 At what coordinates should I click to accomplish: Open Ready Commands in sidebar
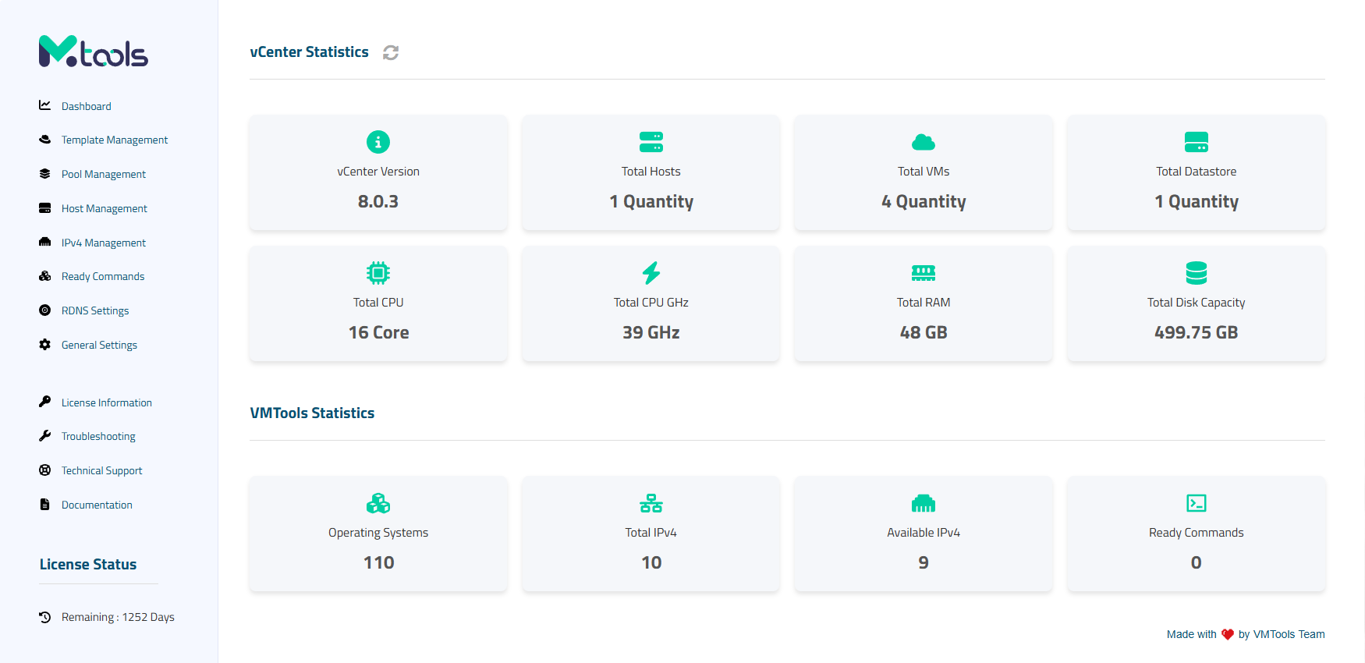tap(103, 276)
